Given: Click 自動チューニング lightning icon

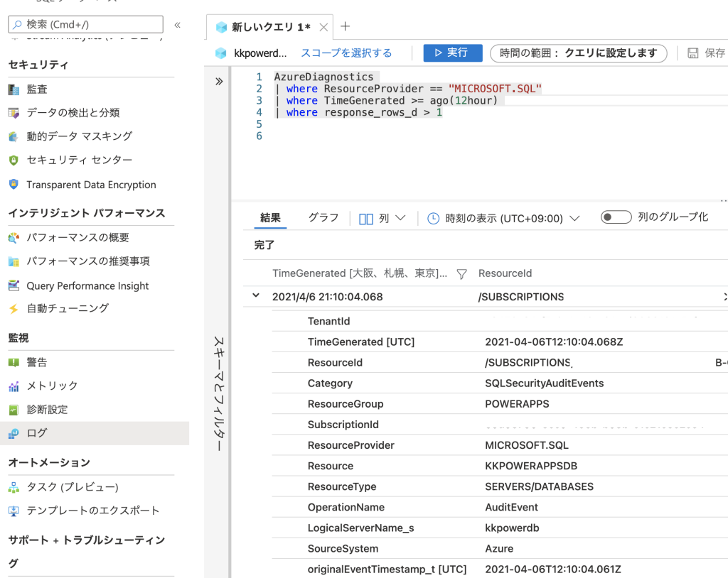Looking at the screenshot, I should (x=14, y=308).
